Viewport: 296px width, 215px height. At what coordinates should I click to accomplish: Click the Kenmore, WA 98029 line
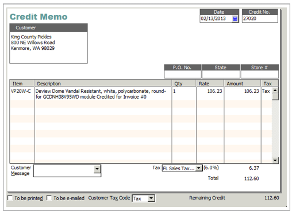pyautogui.click(x=33, y=48)
